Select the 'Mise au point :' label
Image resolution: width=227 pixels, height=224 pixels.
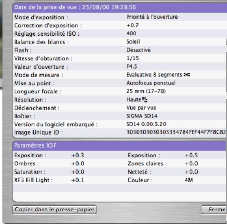34,83
